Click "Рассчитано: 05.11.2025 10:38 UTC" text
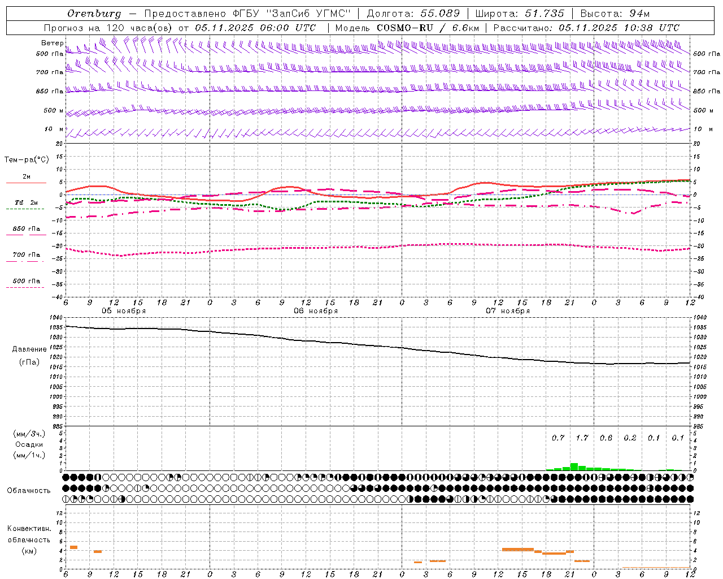723x579 pixels. tap(586, 28)
